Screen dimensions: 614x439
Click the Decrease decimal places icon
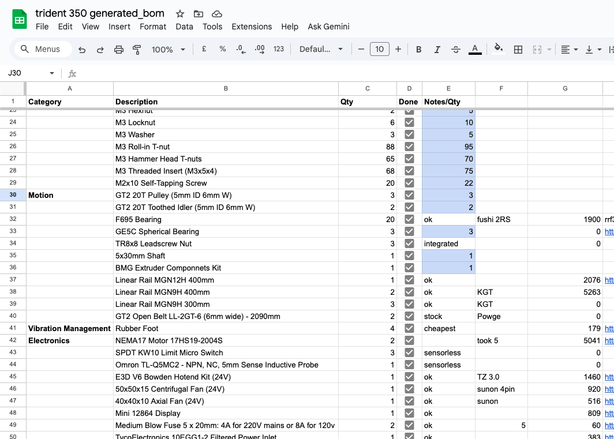click(240, 49)
